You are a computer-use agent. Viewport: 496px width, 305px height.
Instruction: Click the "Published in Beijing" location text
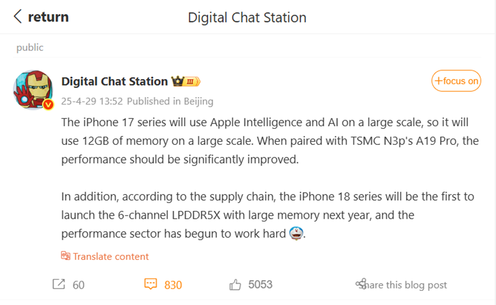click(170, 101)
